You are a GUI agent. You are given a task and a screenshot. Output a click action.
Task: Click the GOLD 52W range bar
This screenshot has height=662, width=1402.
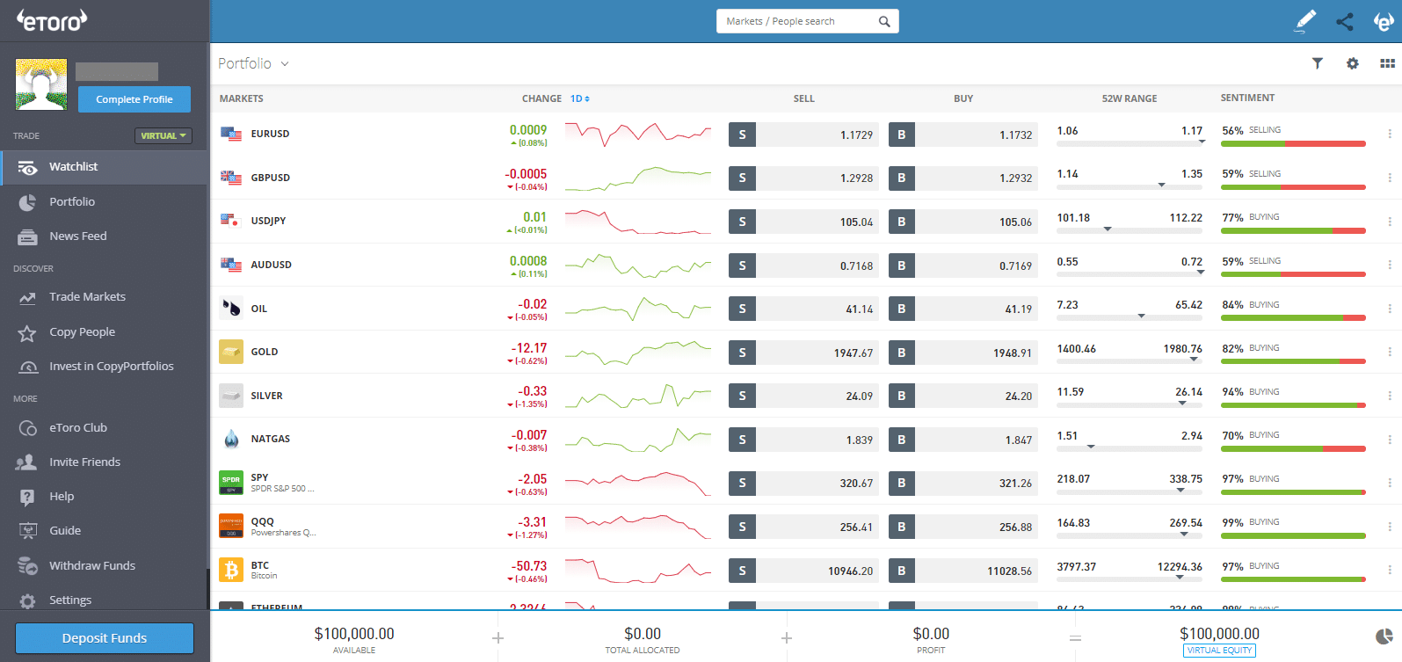[1130, 361]
